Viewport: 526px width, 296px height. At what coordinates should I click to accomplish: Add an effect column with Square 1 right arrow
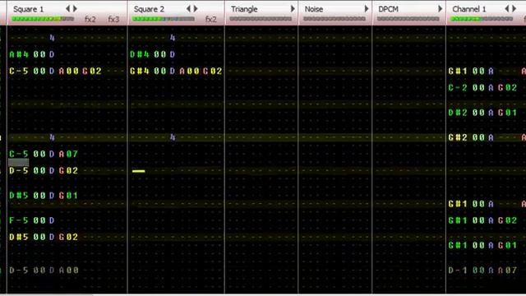pos(75,9)
